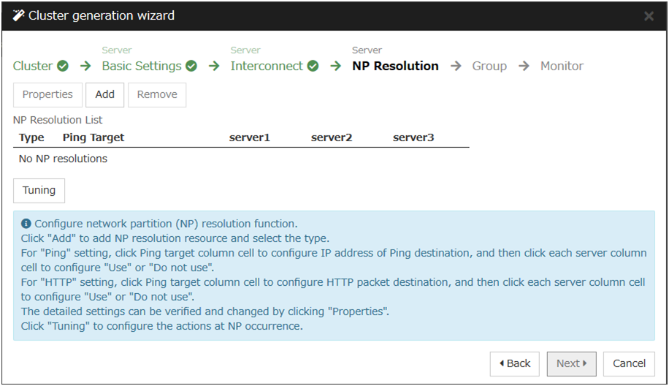669x386 pixels.
Task: Switch to the Interconnect wizard step
Action: pyautogui.click(x=267, y=66)
